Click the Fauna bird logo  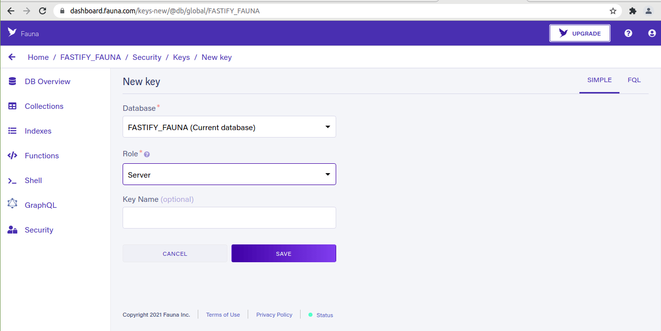12,33
